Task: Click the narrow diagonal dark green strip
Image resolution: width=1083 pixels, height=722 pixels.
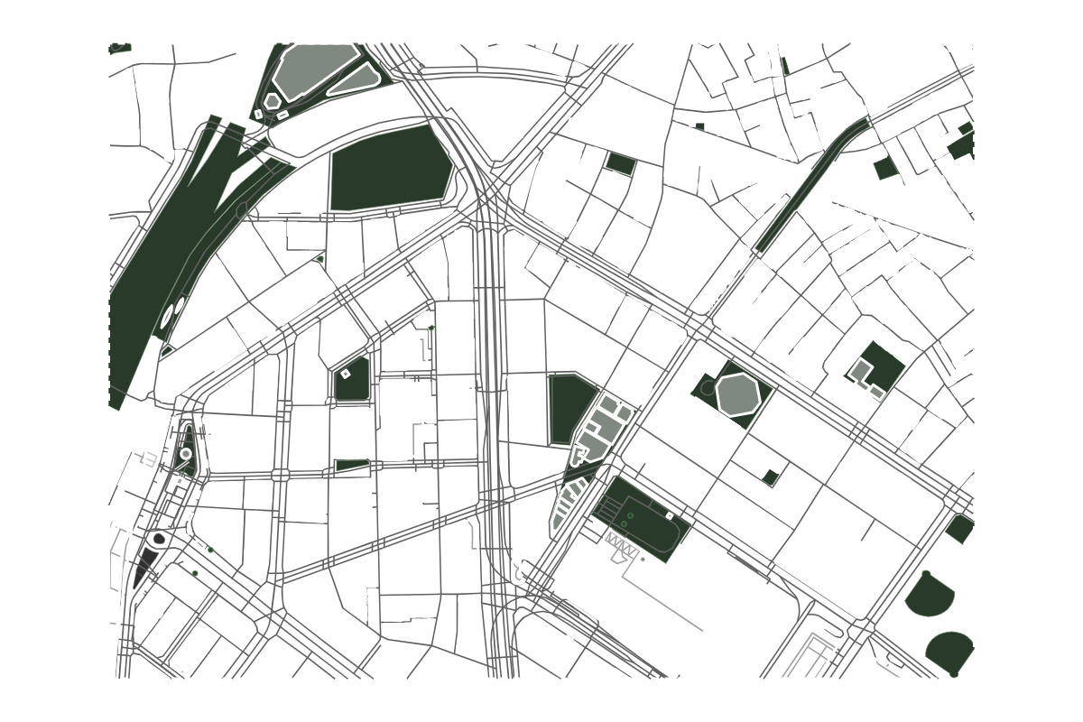Action: tap(811, 184)
